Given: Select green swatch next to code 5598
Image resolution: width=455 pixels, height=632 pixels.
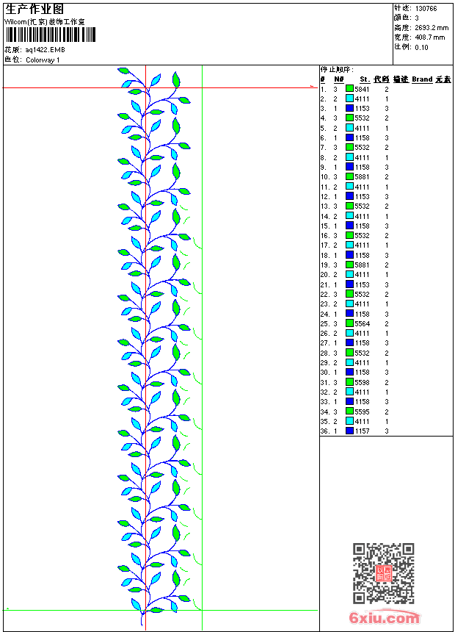Looking at the screenshot, I should click(349, 381).
